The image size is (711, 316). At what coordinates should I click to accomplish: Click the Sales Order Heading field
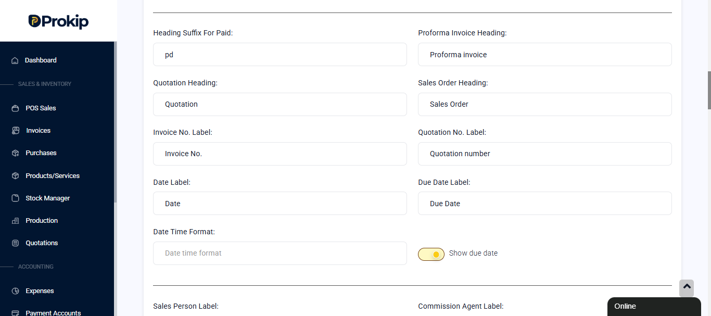click(545, 104)
